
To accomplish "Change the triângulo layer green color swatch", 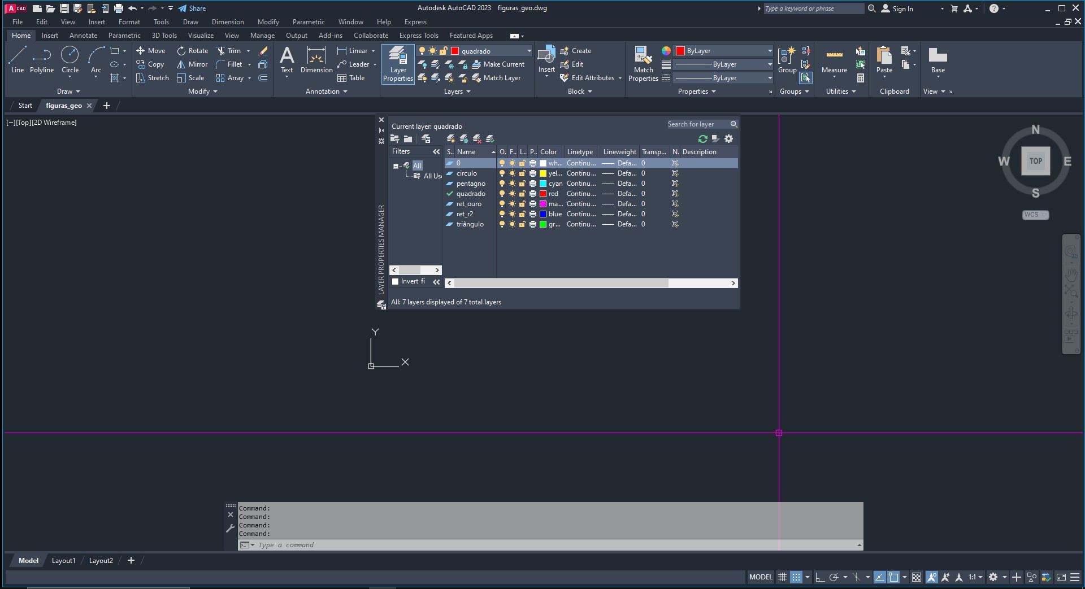I will click(x=543, y=224).
